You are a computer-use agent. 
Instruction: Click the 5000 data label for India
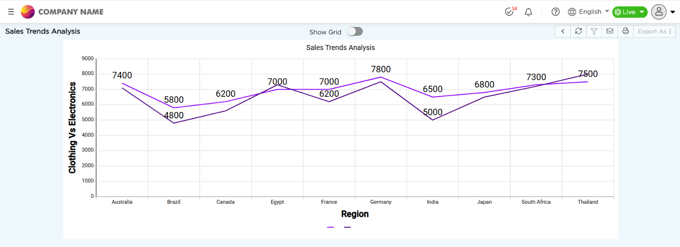(x=433, y=112)
